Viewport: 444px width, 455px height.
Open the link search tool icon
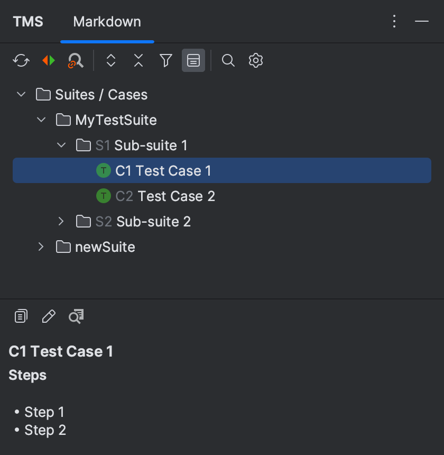click(76, 60)
